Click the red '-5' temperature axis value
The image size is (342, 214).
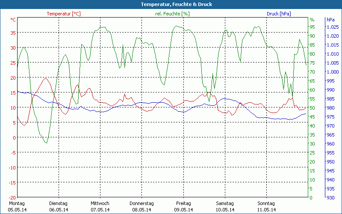[x=13, y=153]
